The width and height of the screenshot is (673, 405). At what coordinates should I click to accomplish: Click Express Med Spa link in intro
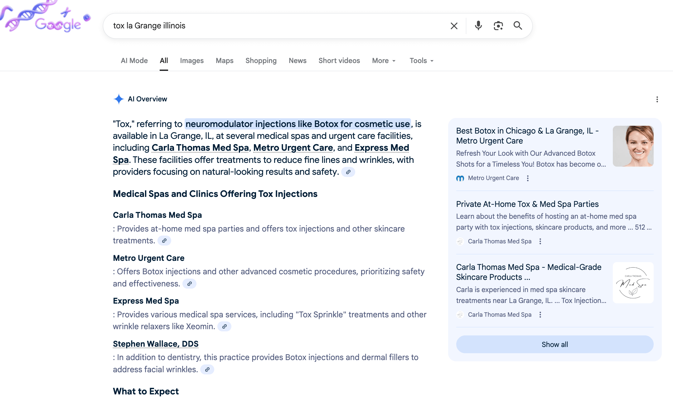coord(382,148)
